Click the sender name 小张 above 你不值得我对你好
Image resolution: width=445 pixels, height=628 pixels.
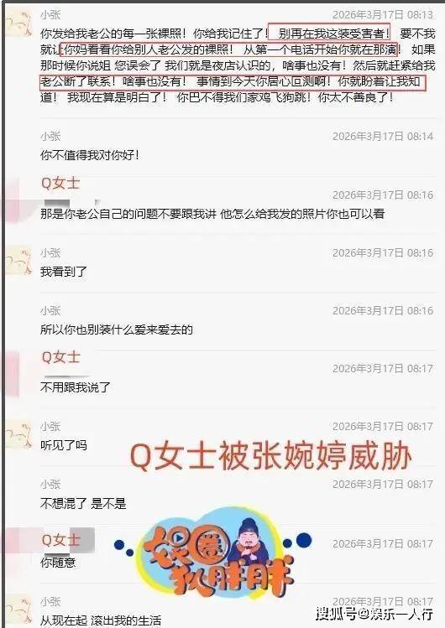[50, 136]
